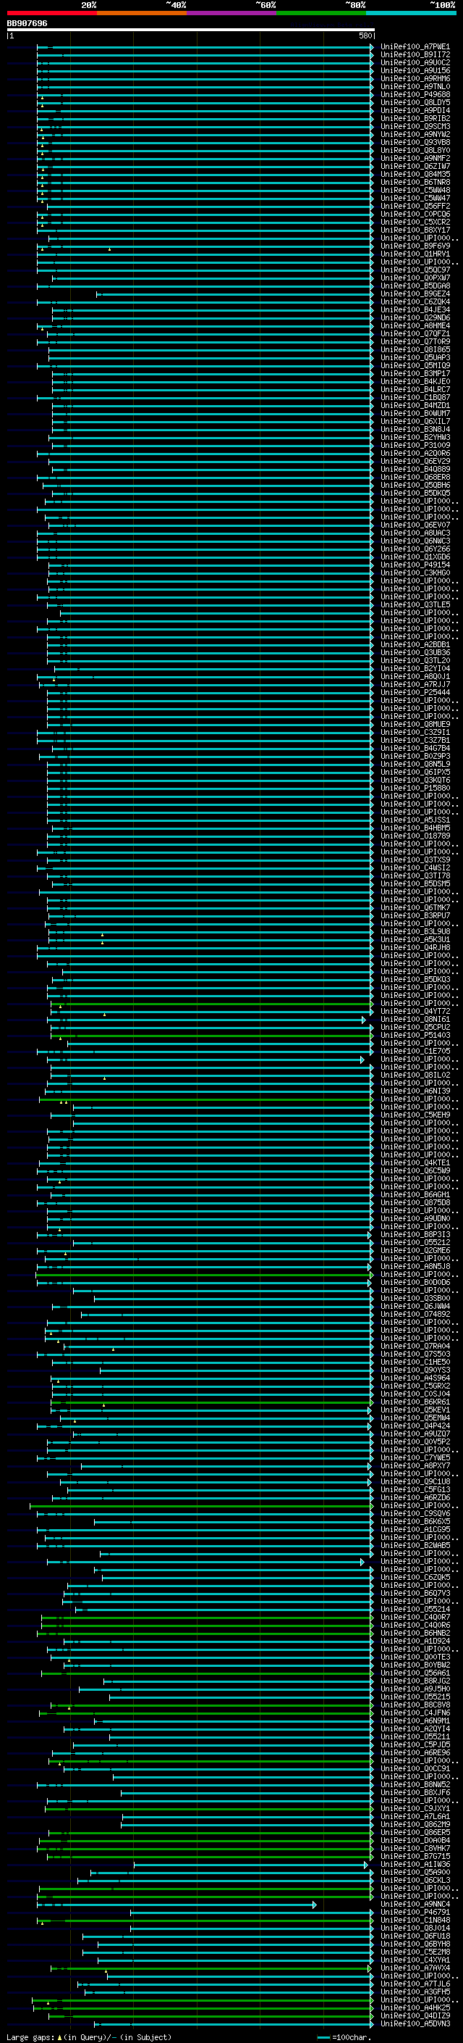Click the white query sequence bar
The image size is (463, 2043).
pyautogui.click(x=191, y=29)
